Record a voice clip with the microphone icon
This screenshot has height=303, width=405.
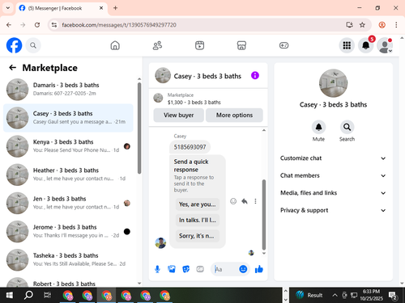point(157,269)
